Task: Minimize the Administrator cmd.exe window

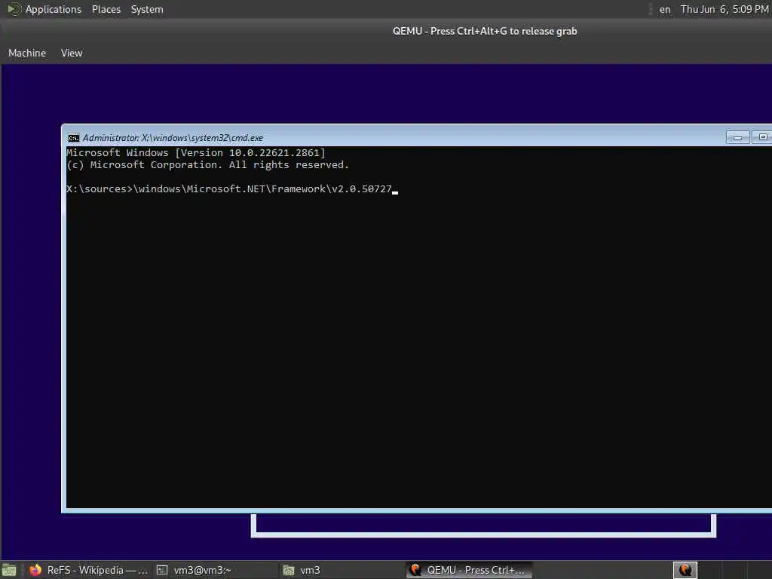Action: coord(737,137)
